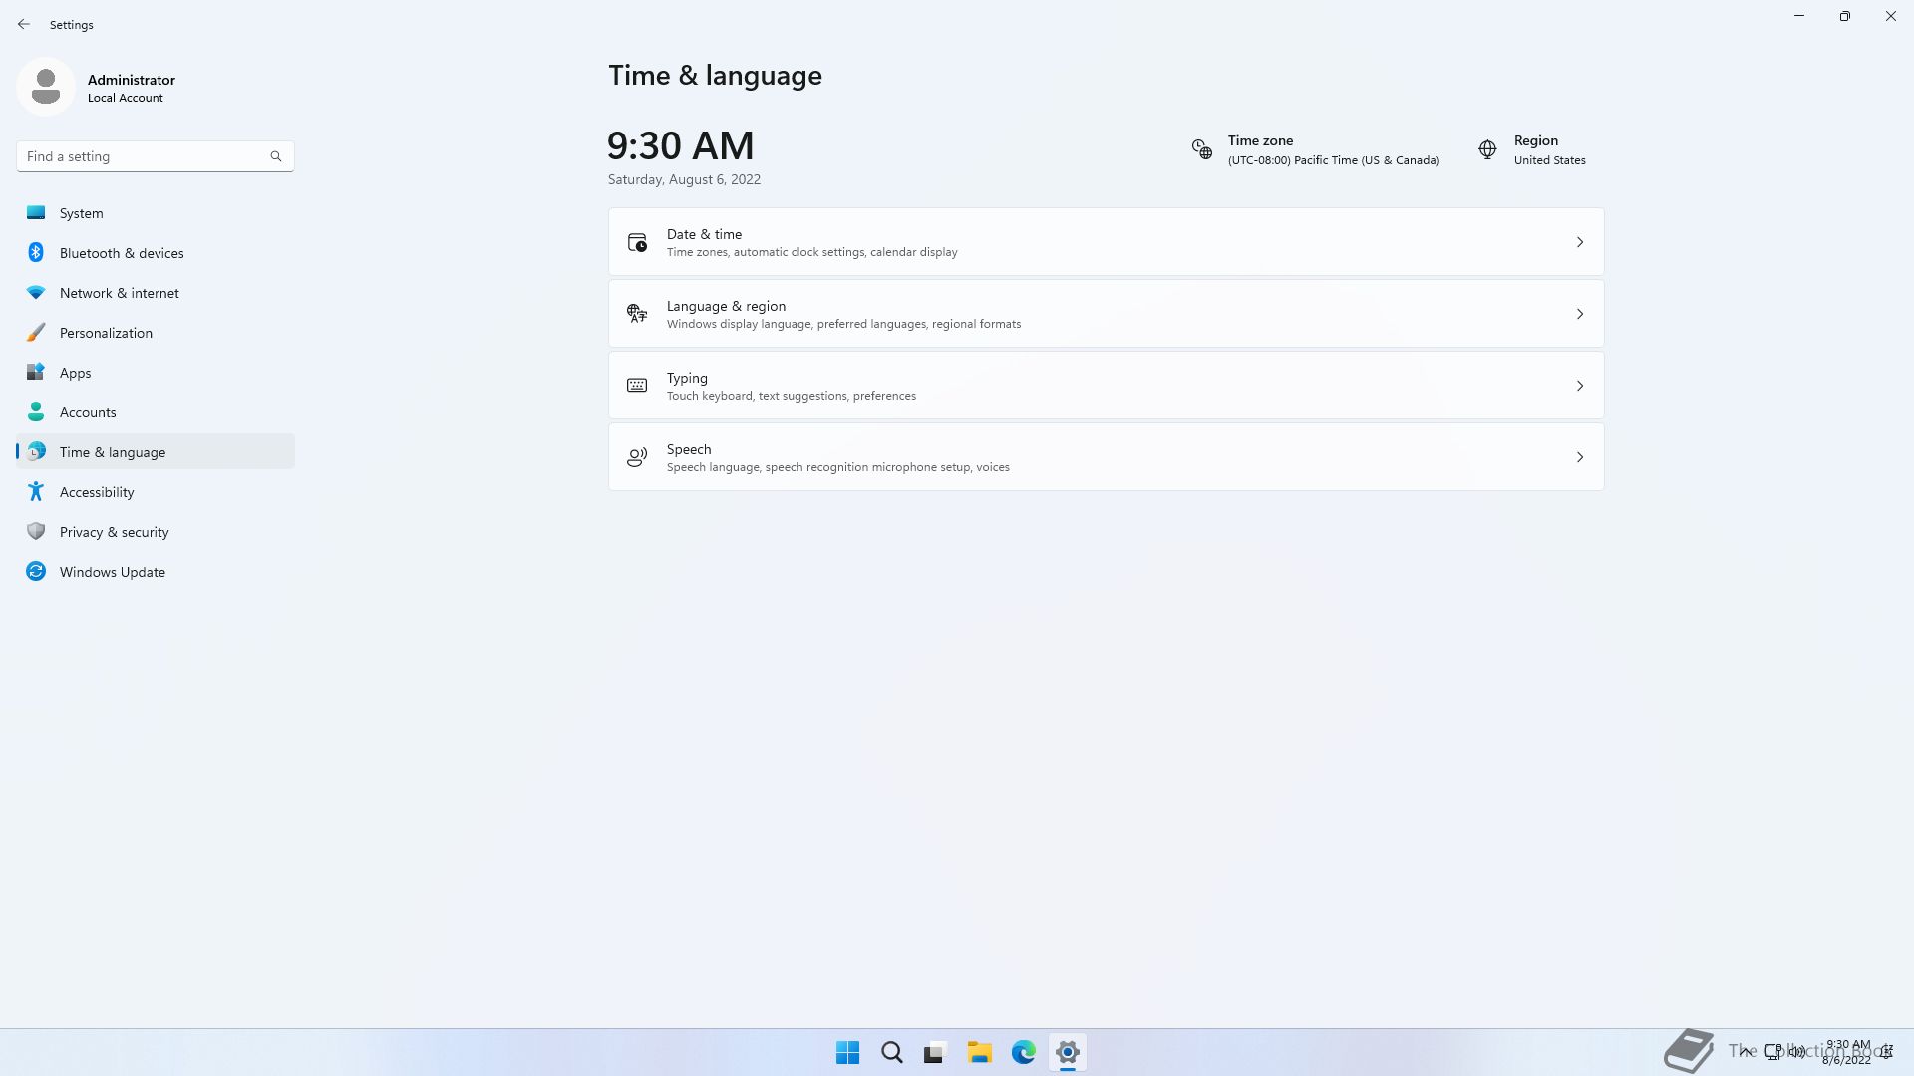Open Windows Update section
Viewport: 1914px width, 1076px height.
point(112,572)
